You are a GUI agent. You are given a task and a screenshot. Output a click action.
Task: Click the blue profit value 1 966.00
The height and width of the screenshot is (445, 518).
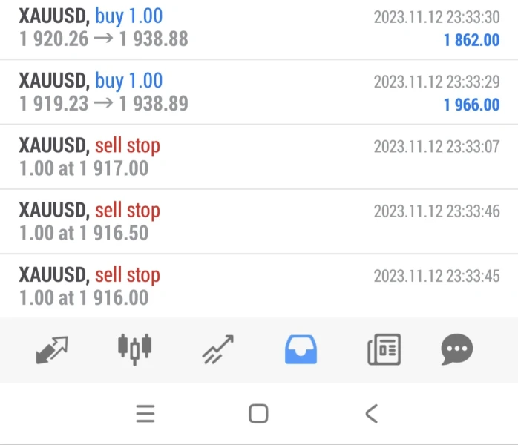coord(471,105)
